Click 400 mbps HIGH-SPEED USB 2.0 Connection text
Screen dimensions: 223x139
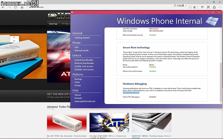click(x=108, y=137)
